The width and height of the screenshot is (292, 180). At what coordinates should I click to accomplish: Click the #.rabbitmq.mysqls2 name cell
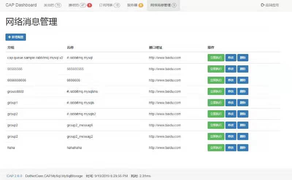point(81,114)
